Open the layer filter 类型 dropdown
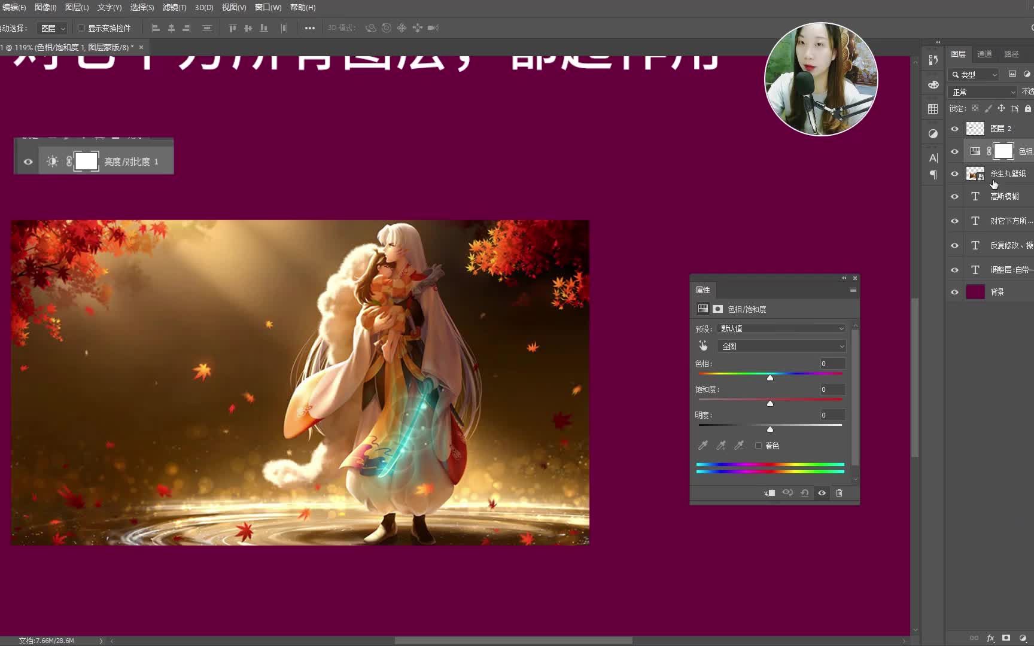This screenshot has height=646, width=1034. [x=974, y=75]
